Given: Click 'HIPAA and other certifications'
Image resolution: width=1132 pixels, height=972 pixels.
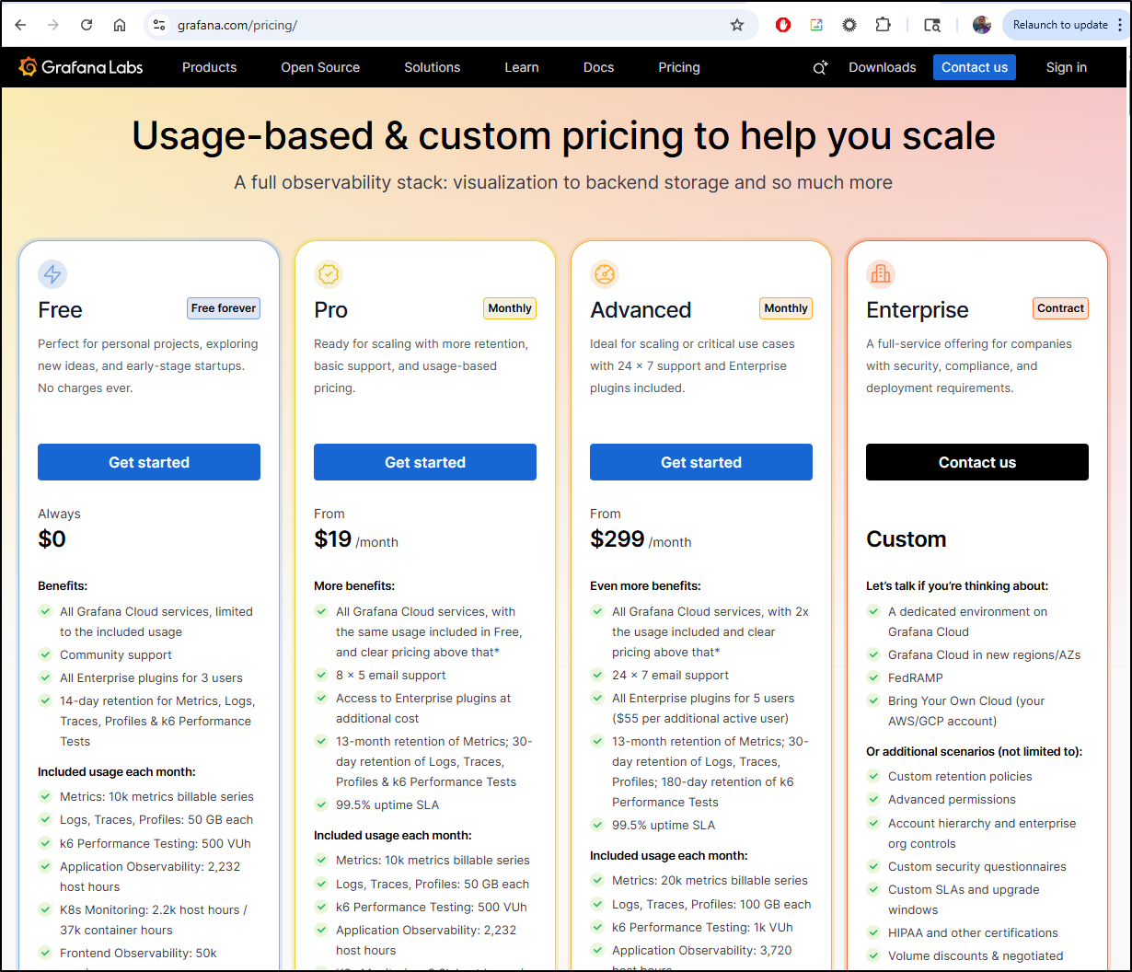Looking at the screenshot, I should point(973,932).
